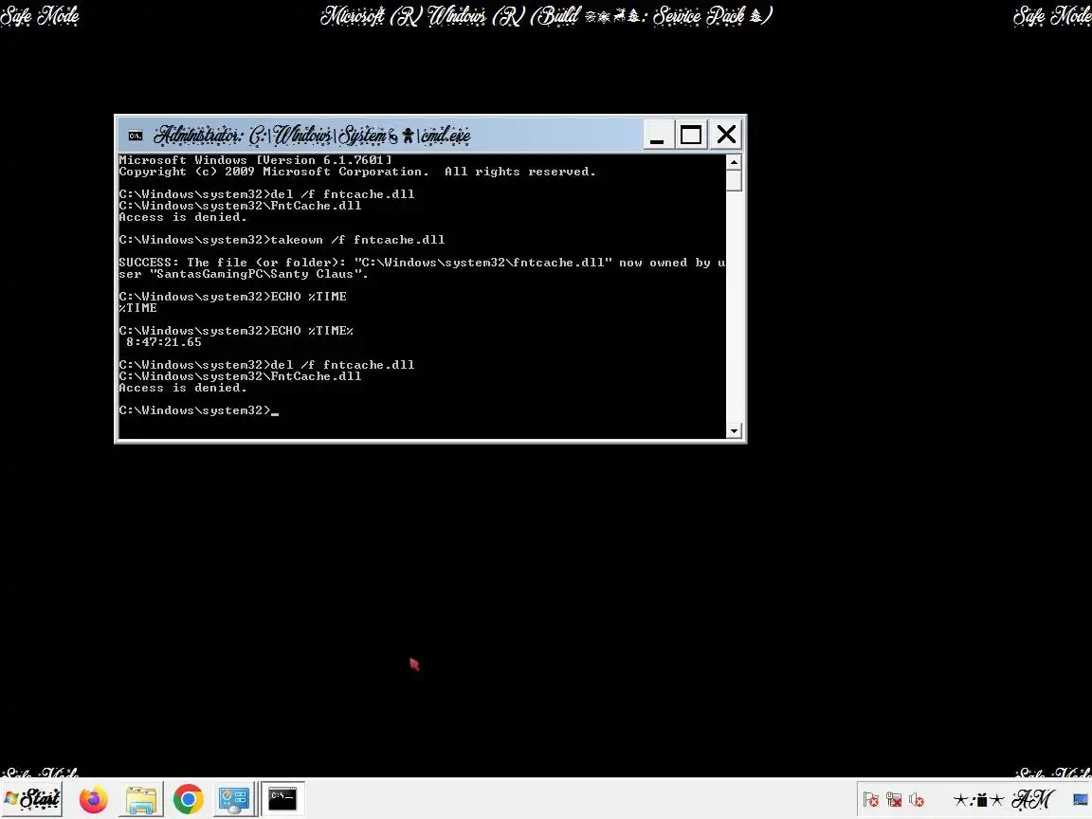The height and width of the screenshot is (819, 1092).
Task: Open the cmd window system menu icon
Action: 136,136
